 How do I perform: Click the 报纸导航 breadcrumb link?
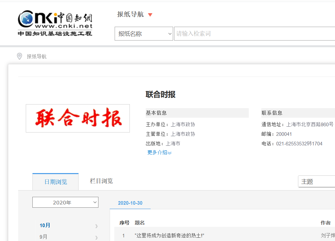click(x=37, y=57)
